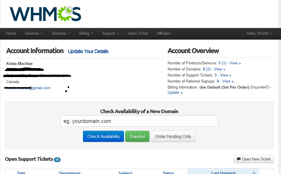The height and width of the screenshot is (174, 281).
Task: Open the Affiliates navigation item
Action: [164, 33]
